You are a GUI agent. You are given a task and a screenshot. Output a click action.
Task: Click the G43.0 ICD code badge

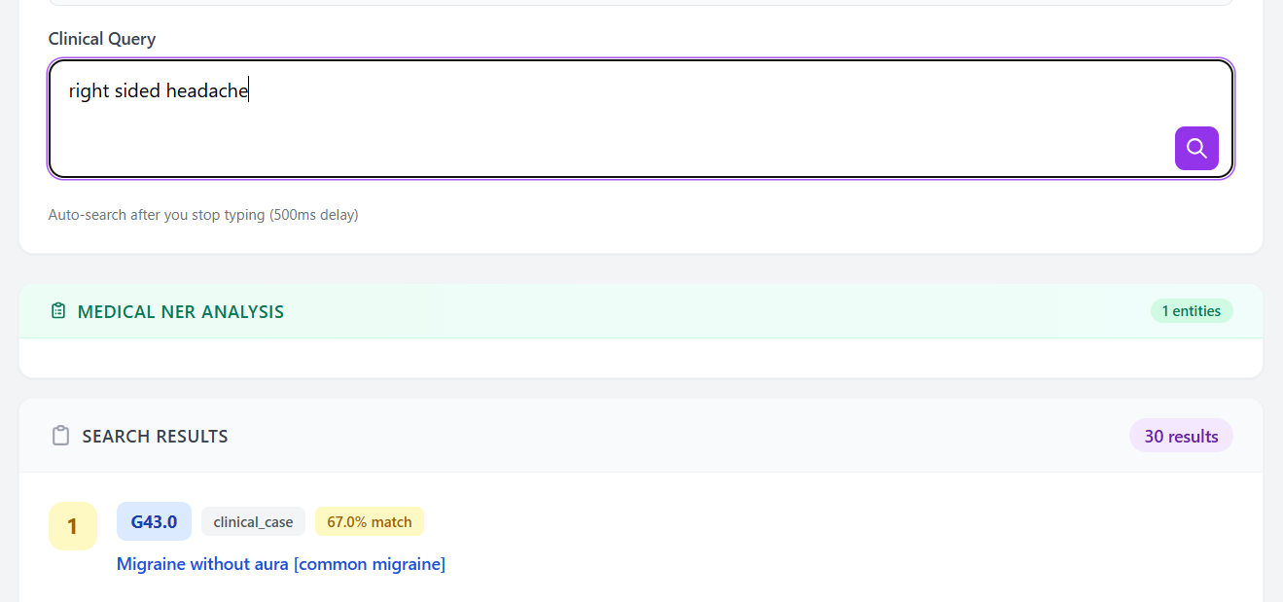[153, 521]
